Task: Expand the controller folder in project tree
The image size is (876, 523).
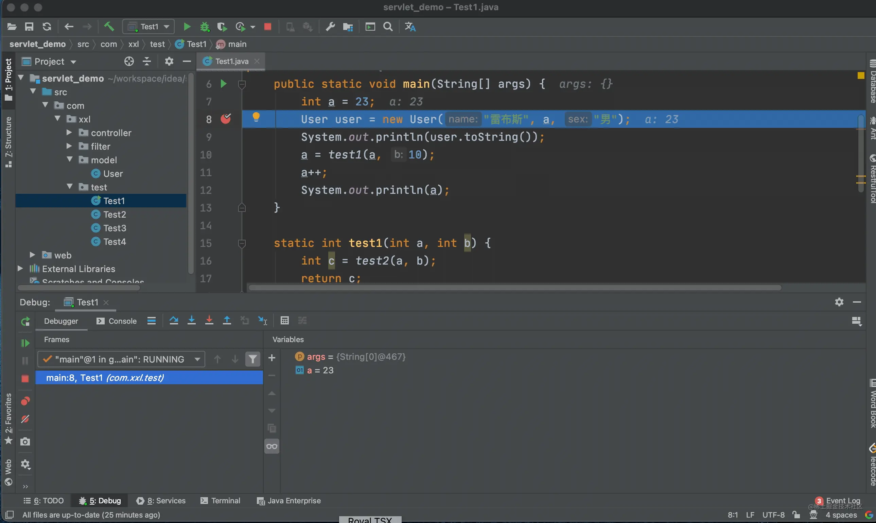Action: point(69,133)
